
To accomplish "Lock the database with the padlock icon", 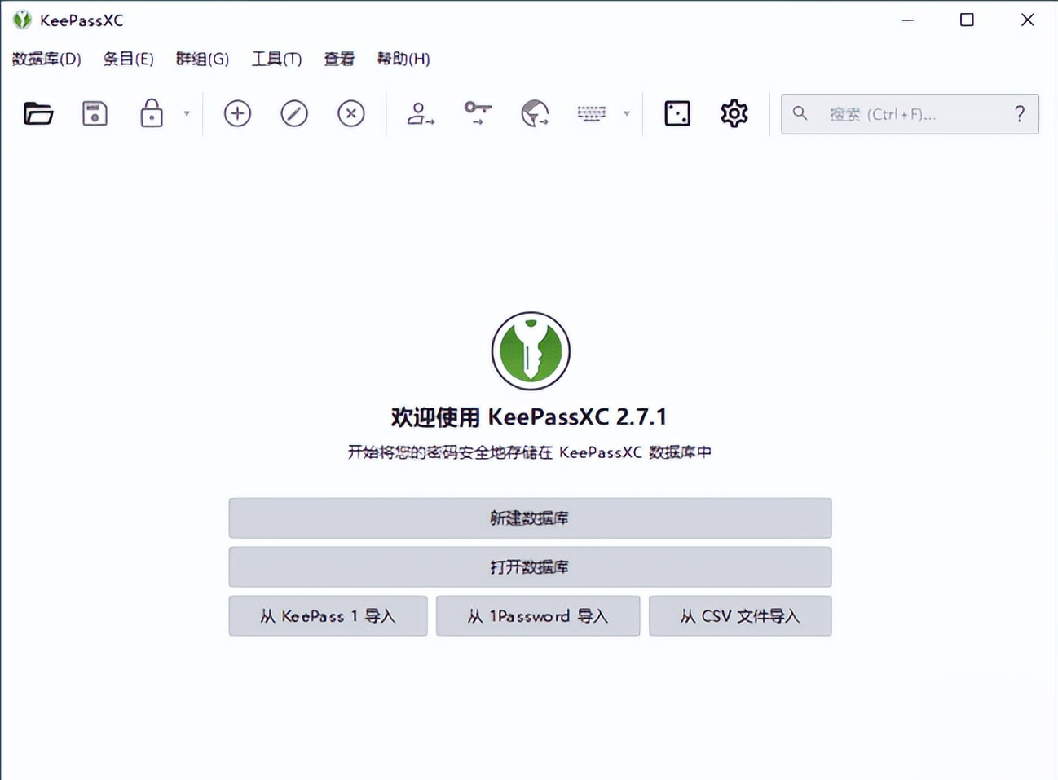I will pos(152,113).
